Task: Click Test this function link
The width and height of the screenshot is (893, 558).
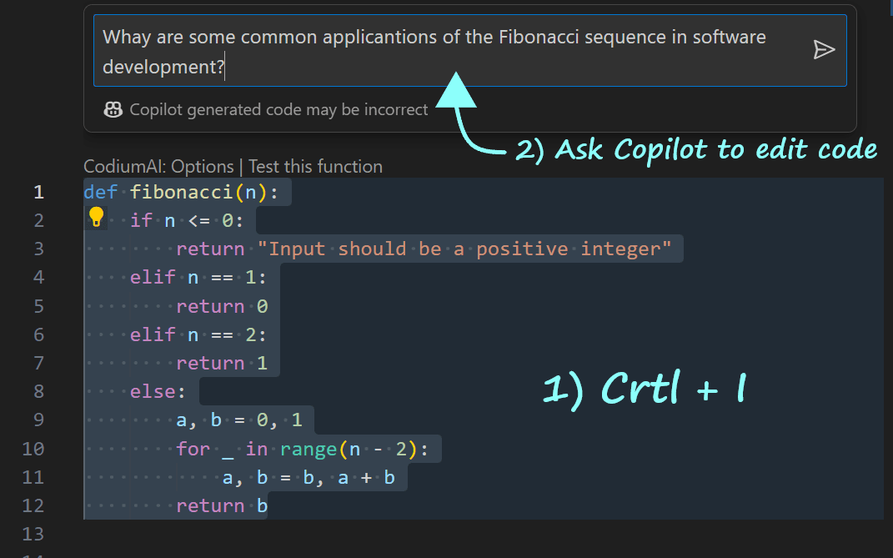Action: click(x=315, y=166)
